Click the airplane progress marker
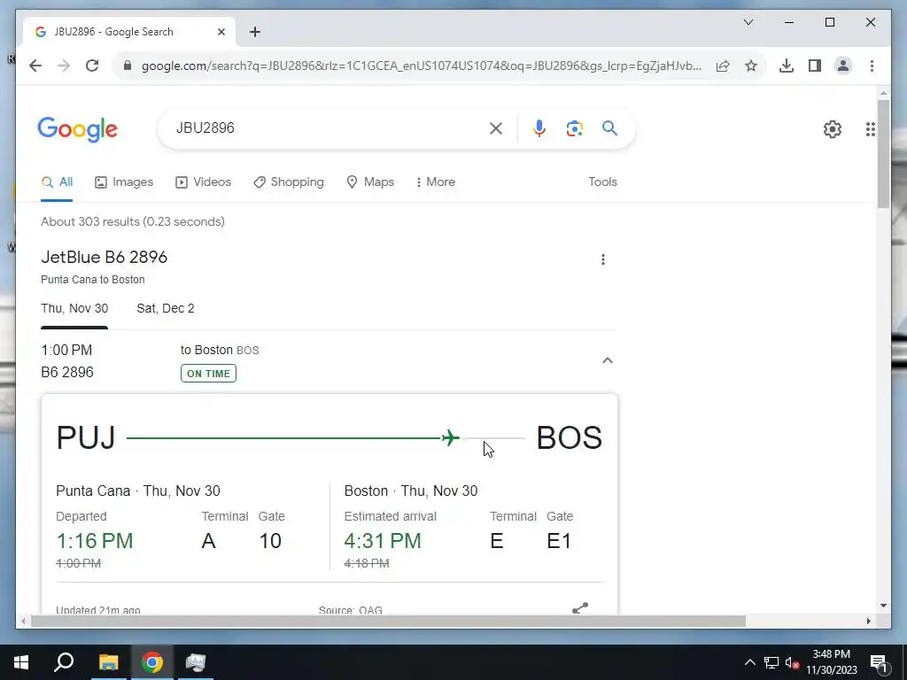Screen dimensions: 907x680 [x=450, y=437]
